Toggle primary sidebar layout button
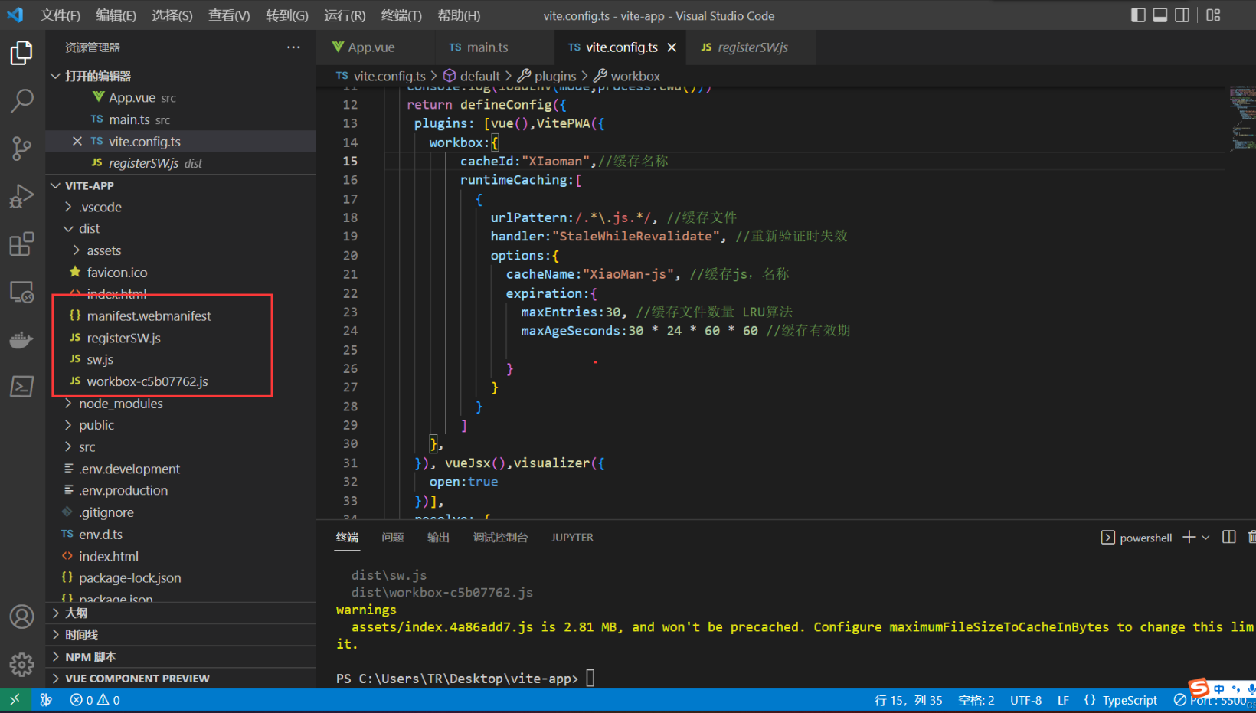Viewport: 1256px width, 713px height. click(1138, 15)
